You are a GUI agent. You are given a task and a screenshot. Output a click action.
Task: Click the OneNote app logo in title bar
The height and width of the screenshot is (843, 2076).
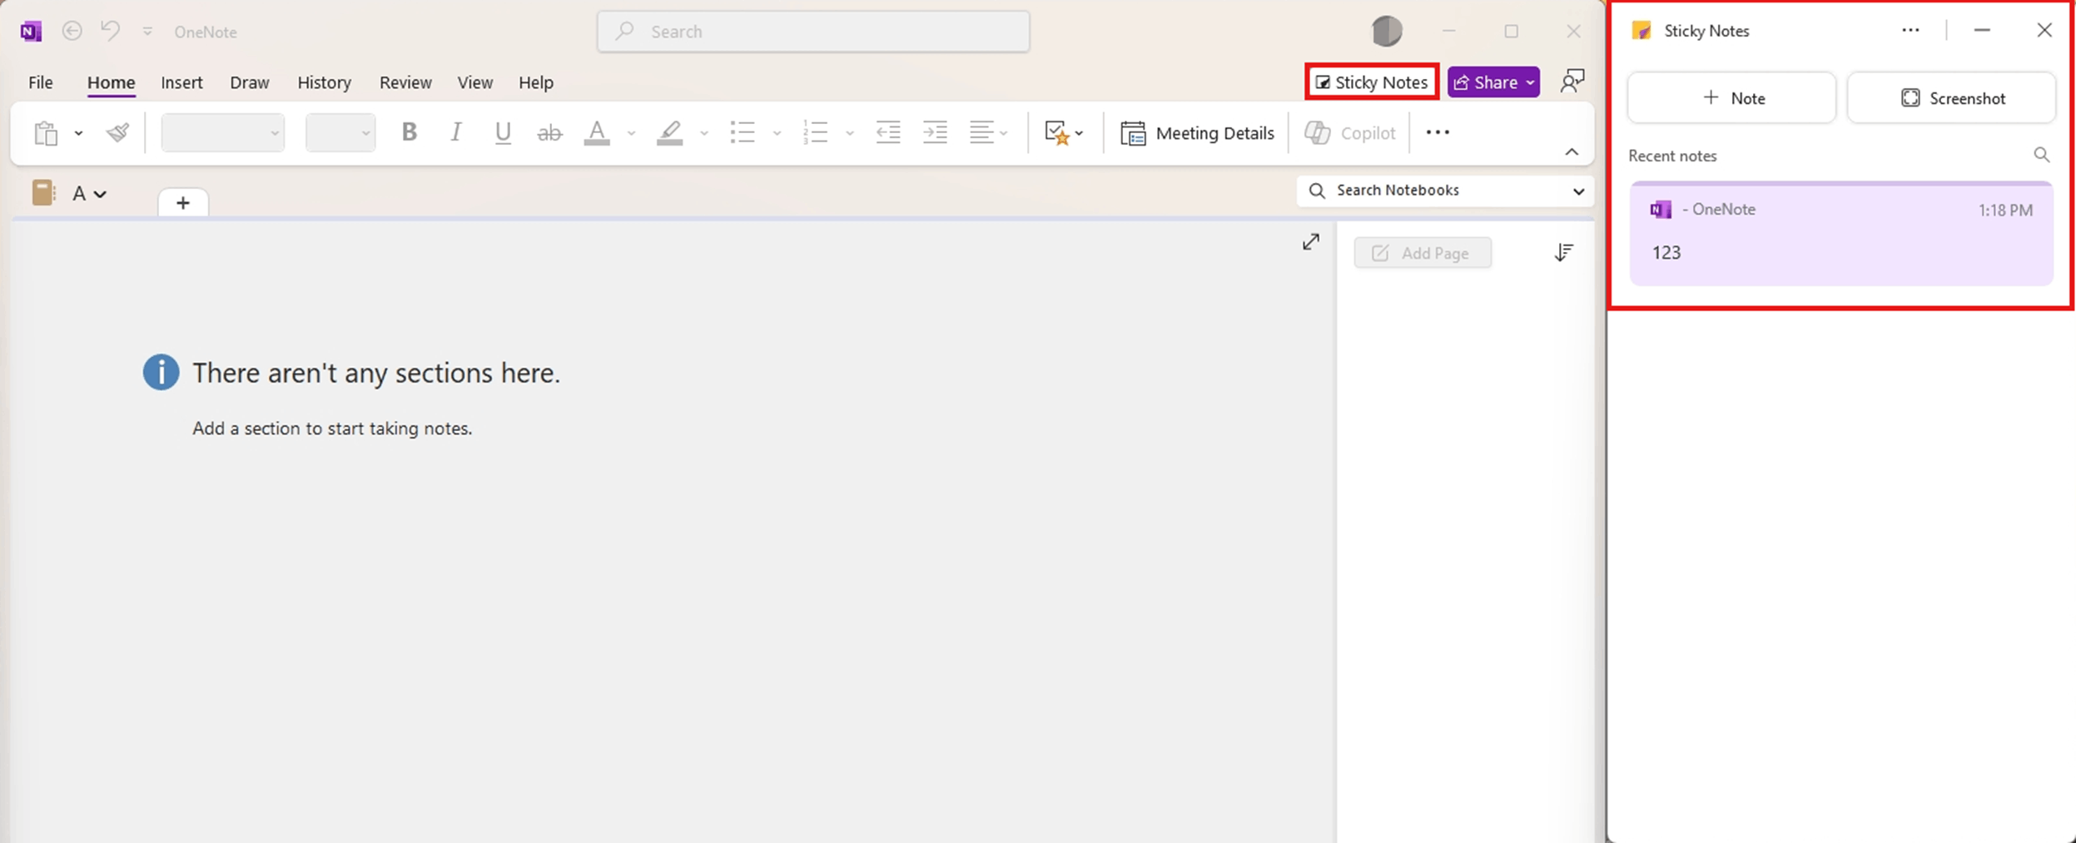click(x=31, y=32)
